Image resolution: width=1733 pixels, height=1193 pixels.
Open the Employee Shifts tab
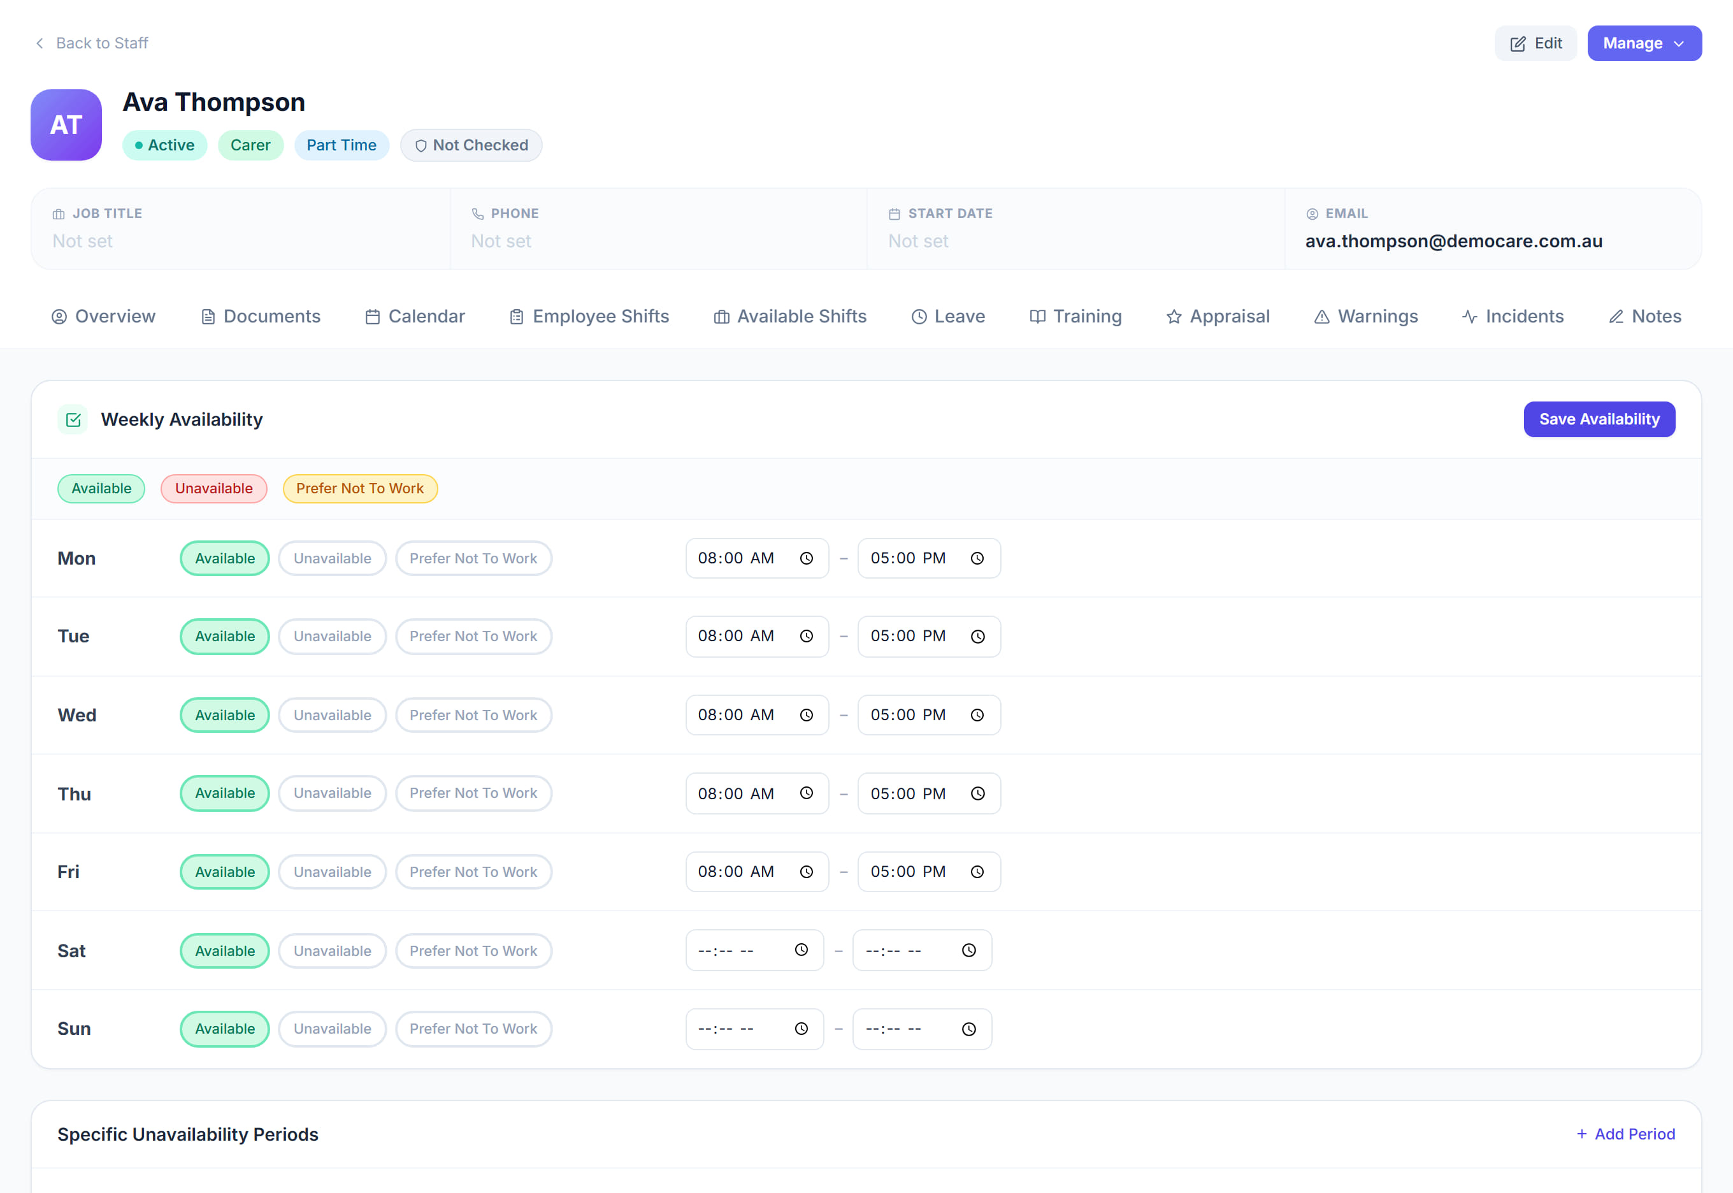[x=589, y=316]
